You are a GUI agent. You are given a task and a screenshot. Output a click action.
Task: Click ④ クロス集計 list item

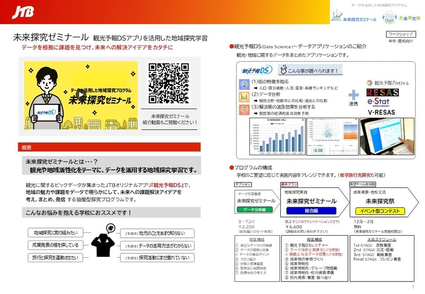(x=246, y=259)
